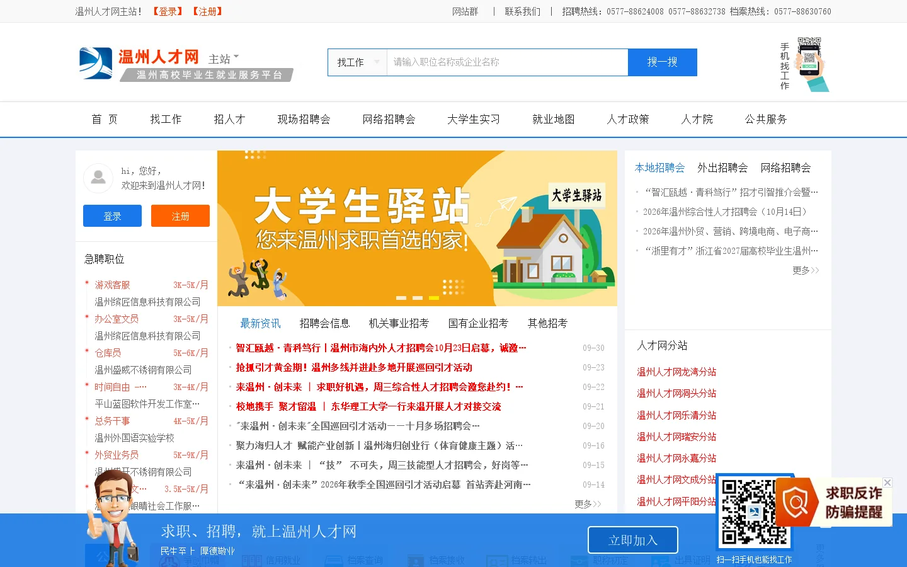This screenshot has width=907, height=567.
Task: Click the 立即加入 button in bottom banner
Action: (633, 541)
